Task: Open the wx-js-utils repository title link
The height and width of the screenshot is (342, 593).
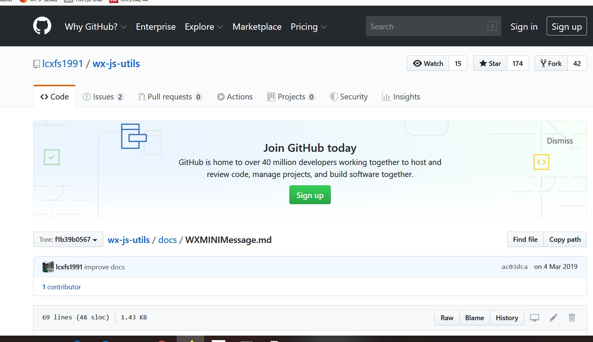Action: [x=116, y=64]
